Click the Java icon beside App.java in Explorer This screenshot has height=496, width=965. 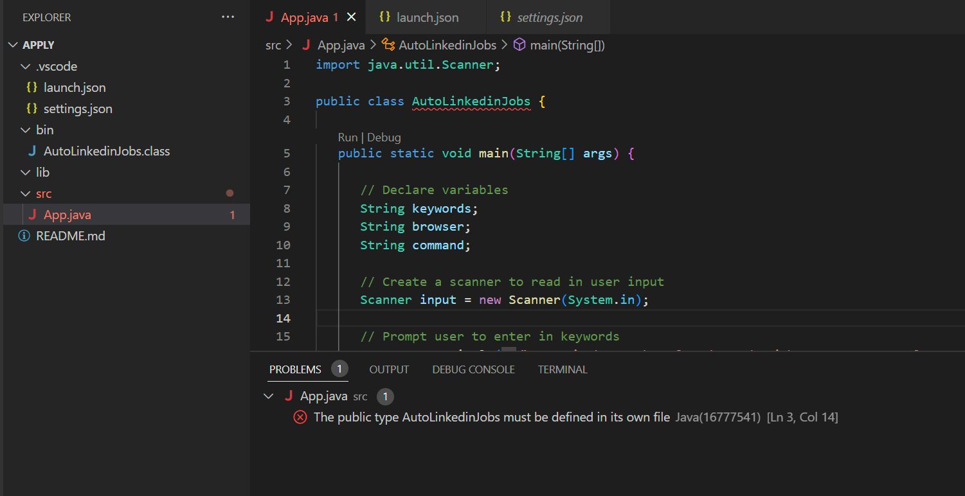coord(32,215)
